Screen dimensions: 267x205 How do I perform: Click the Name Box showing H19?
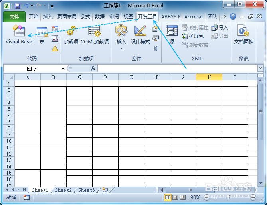32,68
